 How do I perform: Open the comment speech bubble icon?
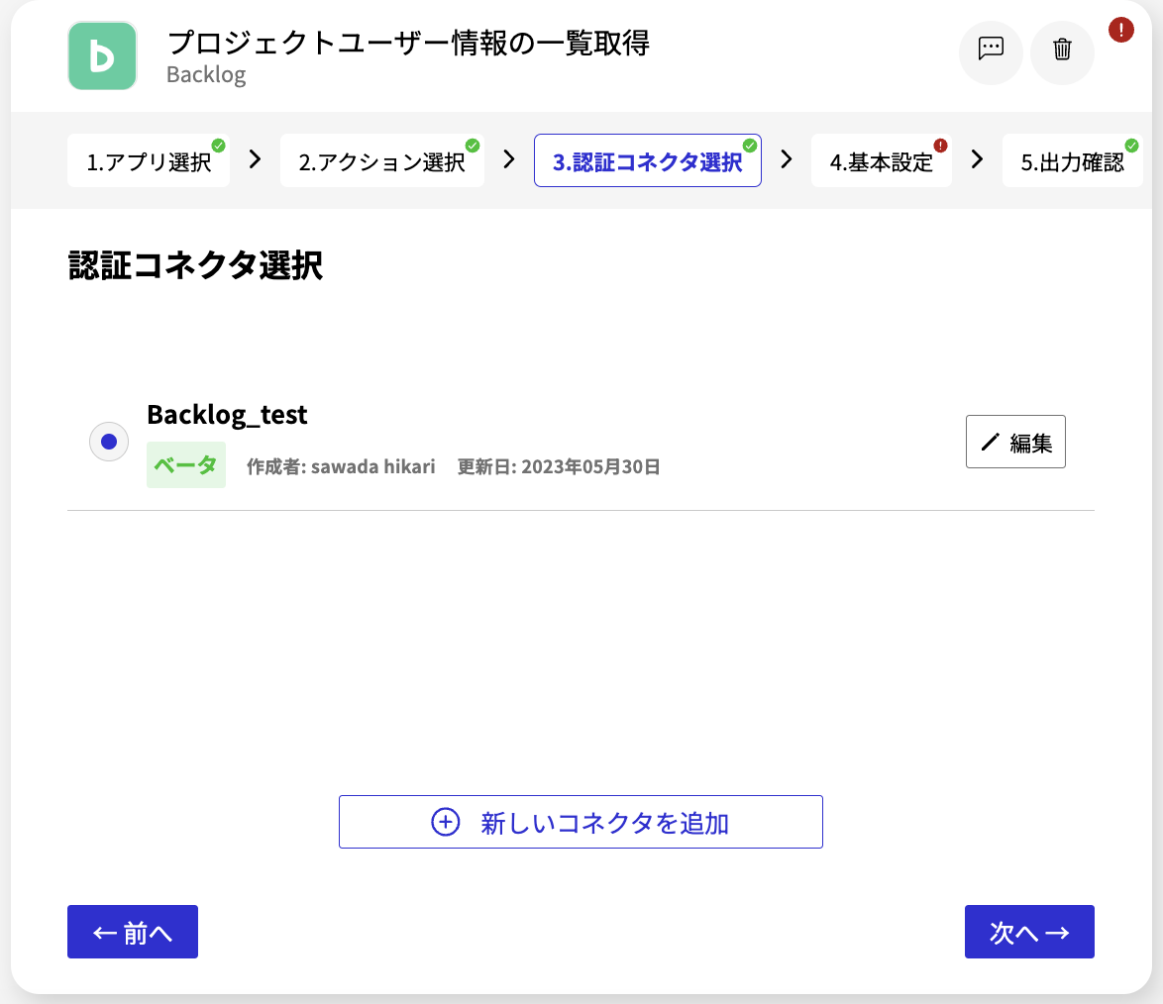[x=991, y=51]
